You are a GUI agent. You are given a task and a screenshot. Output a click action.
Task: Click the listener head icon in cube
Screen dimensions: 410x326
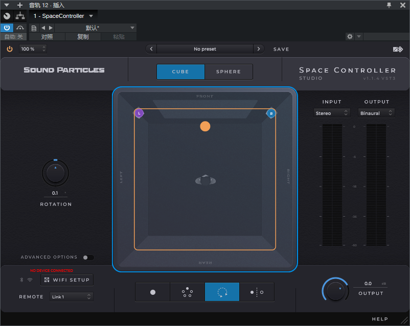(206, 180)
